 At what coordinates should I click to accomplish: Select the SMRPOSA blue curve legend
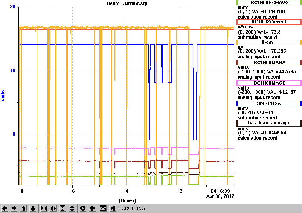[269, 103]
